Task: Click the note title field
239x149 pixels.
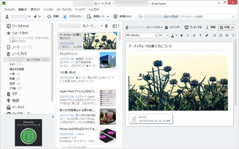Action: [x=179, y=46]
